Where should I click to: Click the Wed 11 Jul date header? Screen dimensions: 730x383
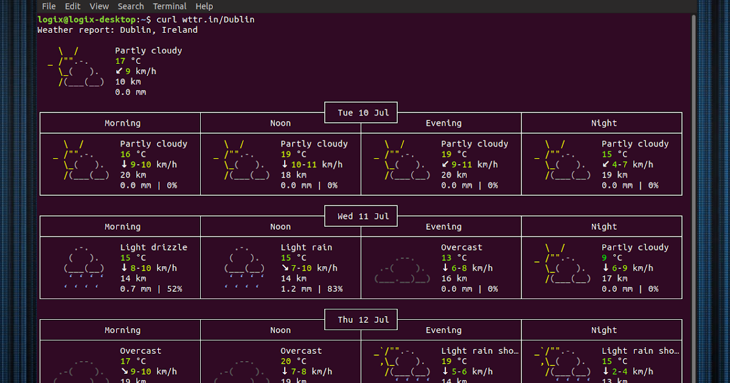point(361,215)
